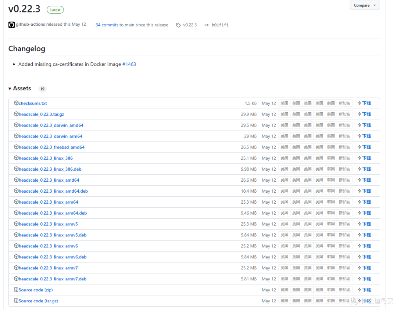
Task: Open the 34 commits link
Action: pyautogui.click(x=107, y=25)
